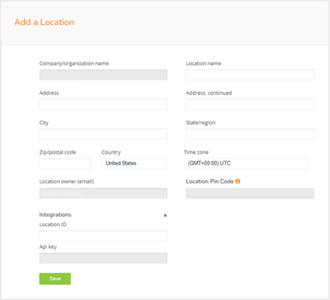This screenshot has height=300, width=330.
Task: Click the Add a Location heading
Action: (x=44, y=22)
